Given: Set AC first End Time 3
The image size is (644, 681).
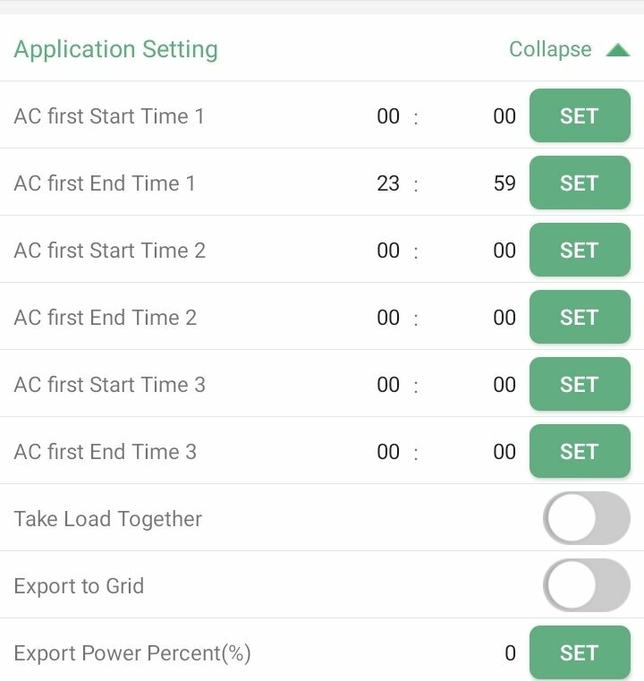Looking at the screenshot, I should tap(580, 451).
